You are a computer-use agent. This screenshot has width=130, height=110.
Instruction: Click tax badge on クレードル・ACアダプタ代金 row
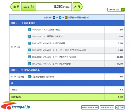point(30,50)
